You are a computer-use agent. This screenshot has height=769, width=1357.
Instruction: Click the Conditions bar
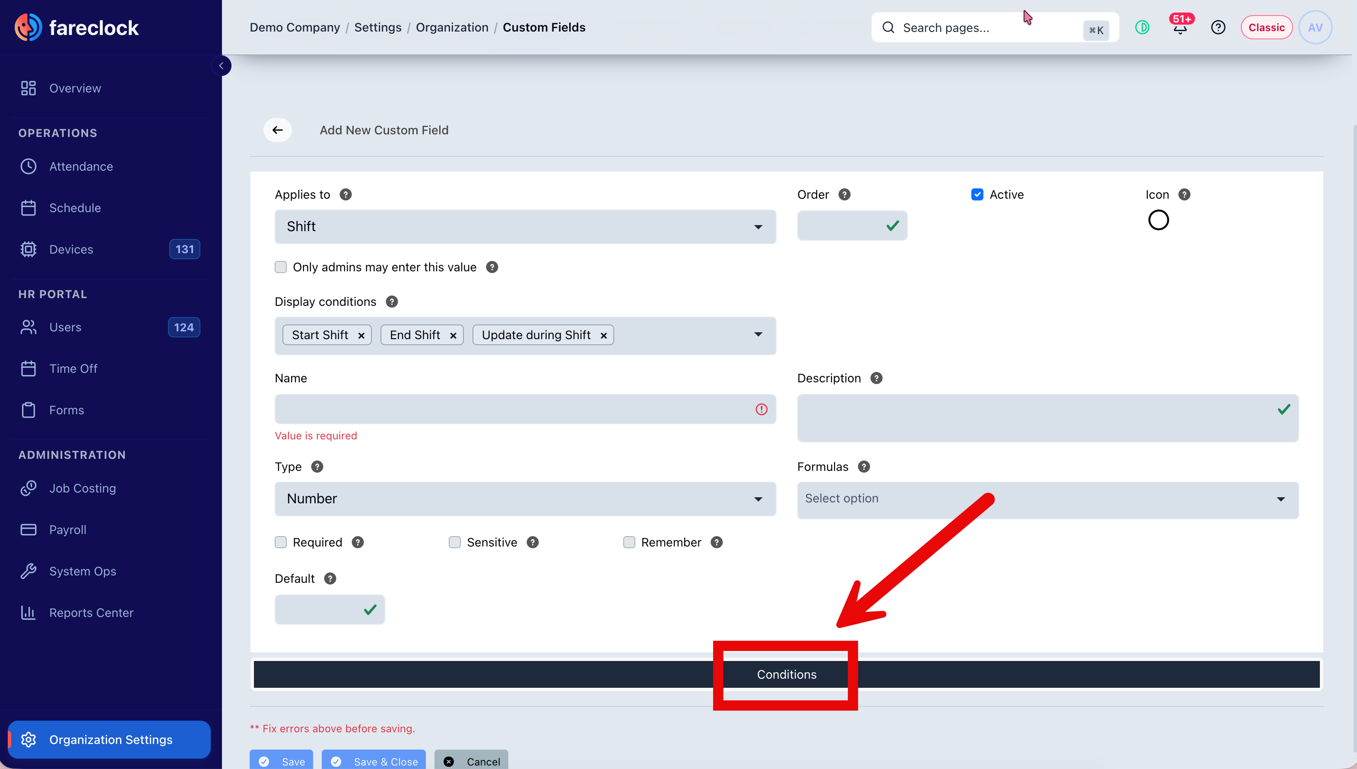(787, 674)
